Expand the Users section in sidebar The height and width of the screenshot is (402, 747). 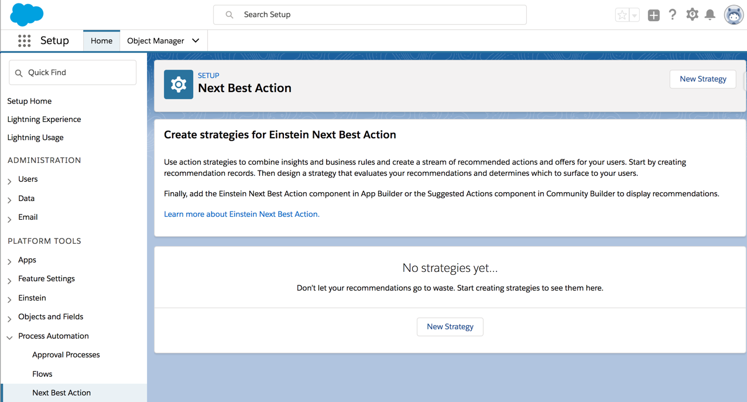(x=9, y=181)
